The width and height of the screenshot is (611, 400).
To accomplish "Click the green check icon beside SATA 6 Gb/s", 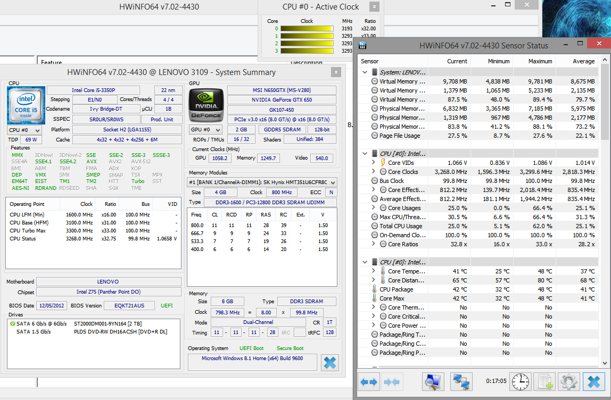I will pyautogui.click(x=12, y=323).
